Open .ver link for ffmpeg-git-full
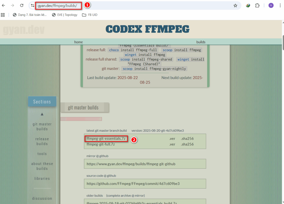The image size is (284, 204). [x=172, y=144]
